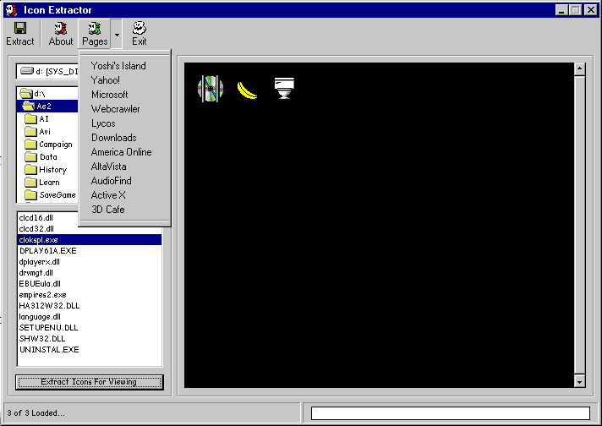Click the Icon Extractor title bar app icon
This screenshot has width=602, height=426.
[x=11, y=9]
